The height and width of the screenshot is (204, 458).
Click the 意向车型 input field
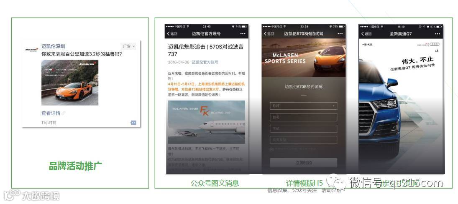tap(304, 140)
